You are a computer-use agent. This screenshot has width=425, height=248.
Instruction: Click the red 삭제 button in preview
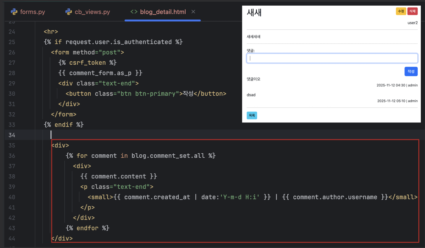point(412,11)
